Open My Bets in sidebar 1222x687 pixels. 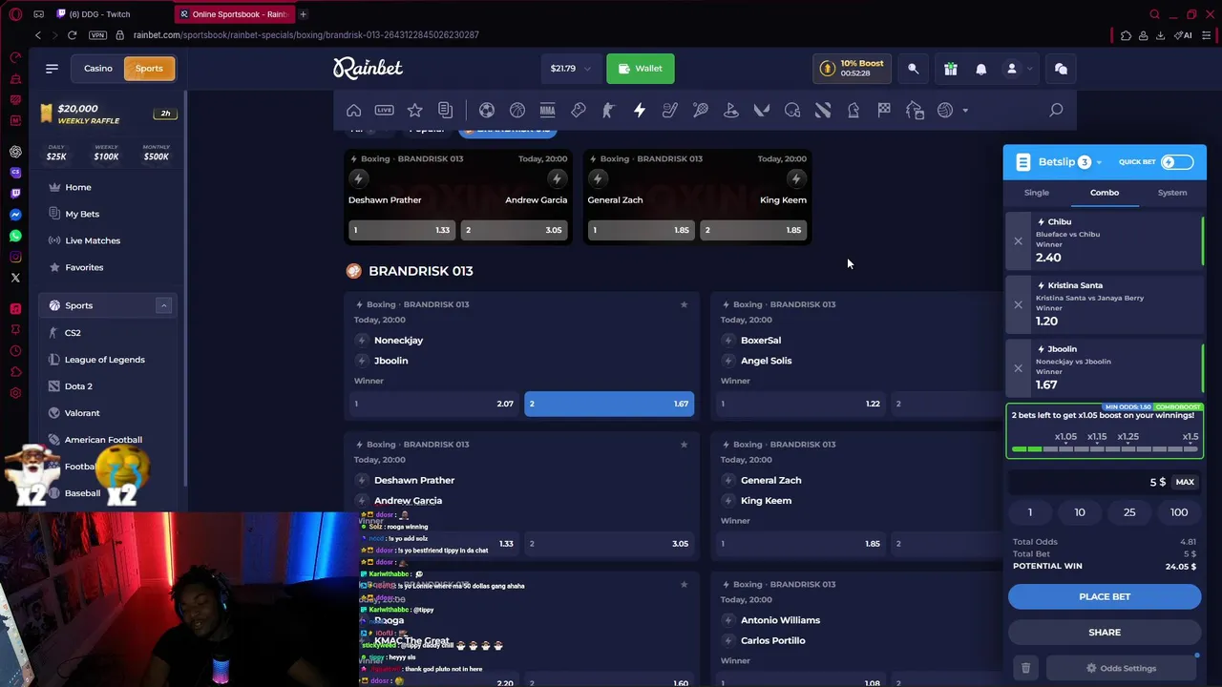[82, 214]
